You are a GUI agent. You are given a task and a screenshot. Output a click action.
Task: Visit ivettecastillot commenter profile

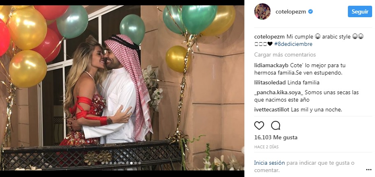[272, 110]
